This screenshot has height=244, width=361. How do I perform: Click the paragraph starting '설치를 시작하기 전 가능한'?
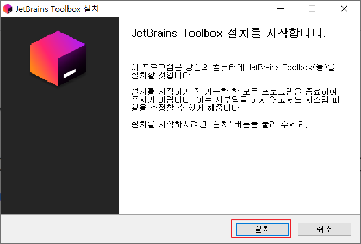[x=235, y=99]
